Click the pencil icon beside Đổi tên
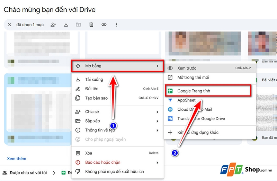277x181 pixels. click(78, 89)
